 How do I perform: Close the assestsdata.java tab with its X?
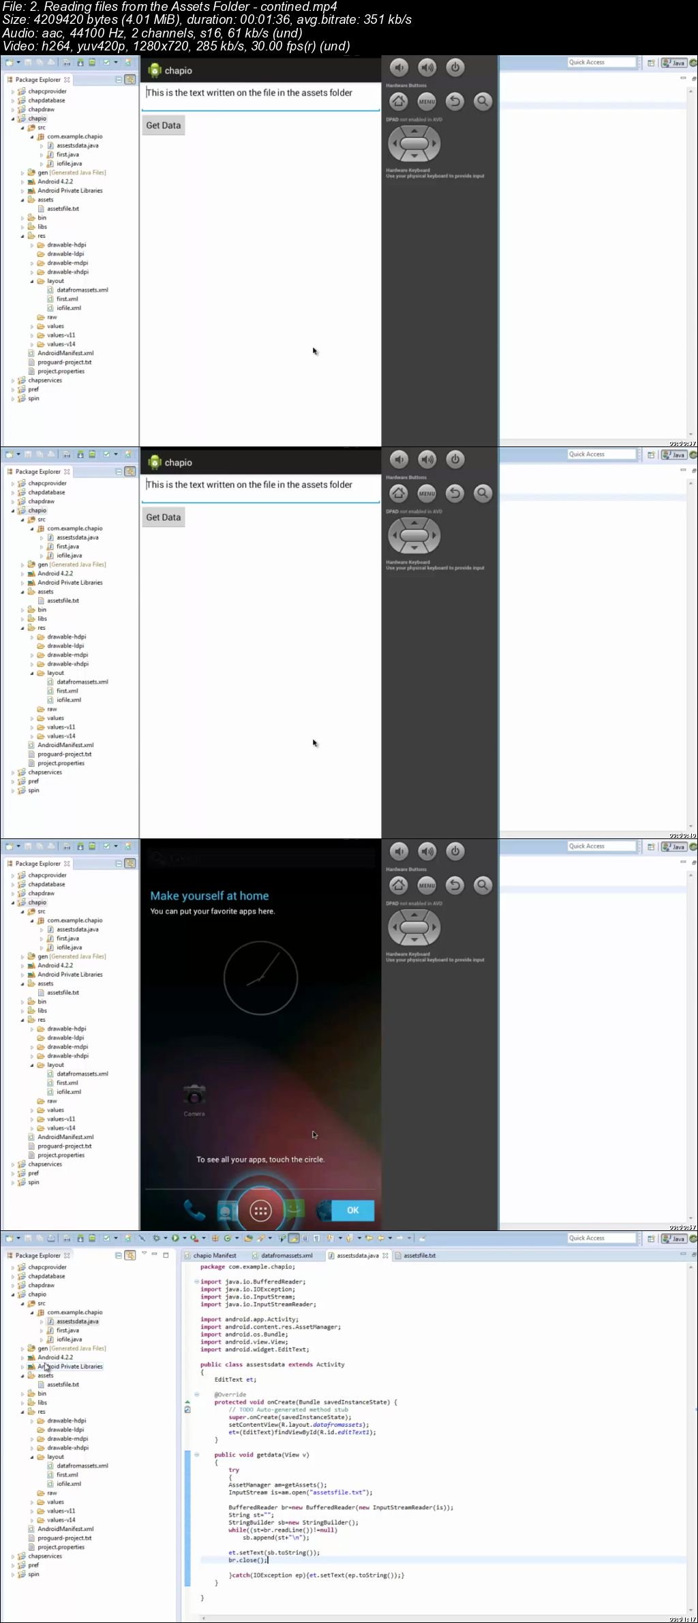(x=385, y=1255)
